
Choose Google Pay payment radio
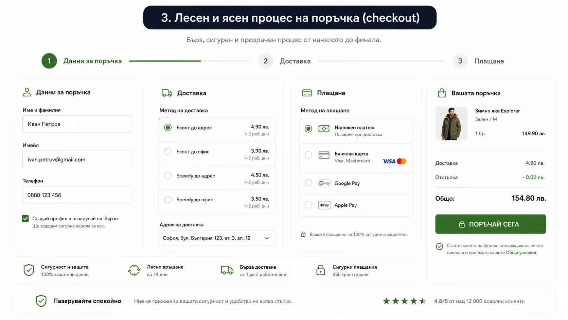pos(308,183)
